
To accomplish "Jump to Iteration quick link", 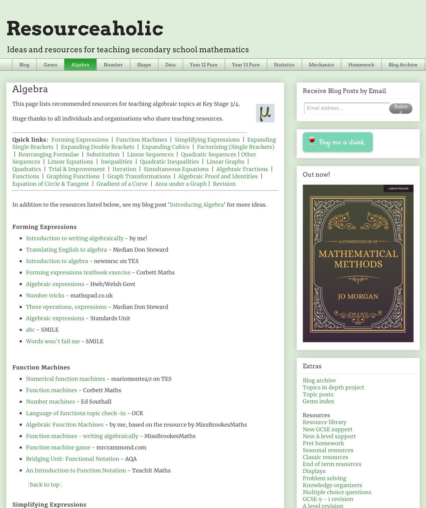I will pyautogui.click(x=124, y=169).
